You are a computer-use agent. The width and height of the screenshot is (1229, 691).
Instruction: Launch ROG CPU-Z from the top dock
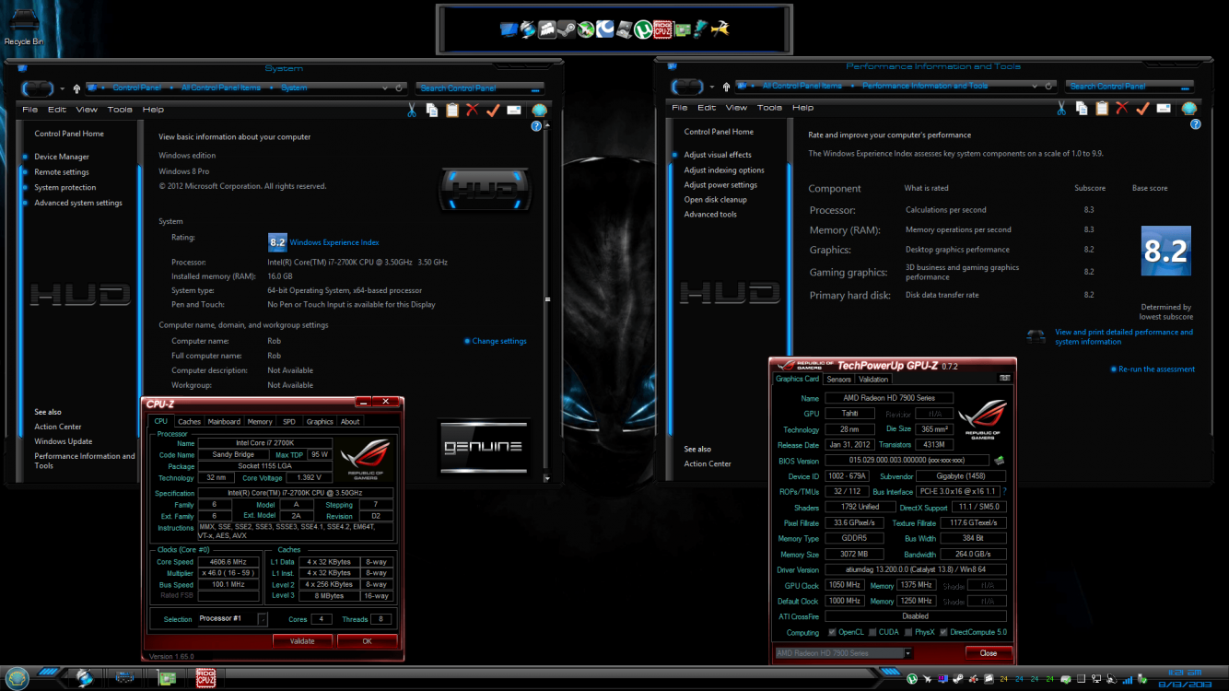click(x=662, y=29)
